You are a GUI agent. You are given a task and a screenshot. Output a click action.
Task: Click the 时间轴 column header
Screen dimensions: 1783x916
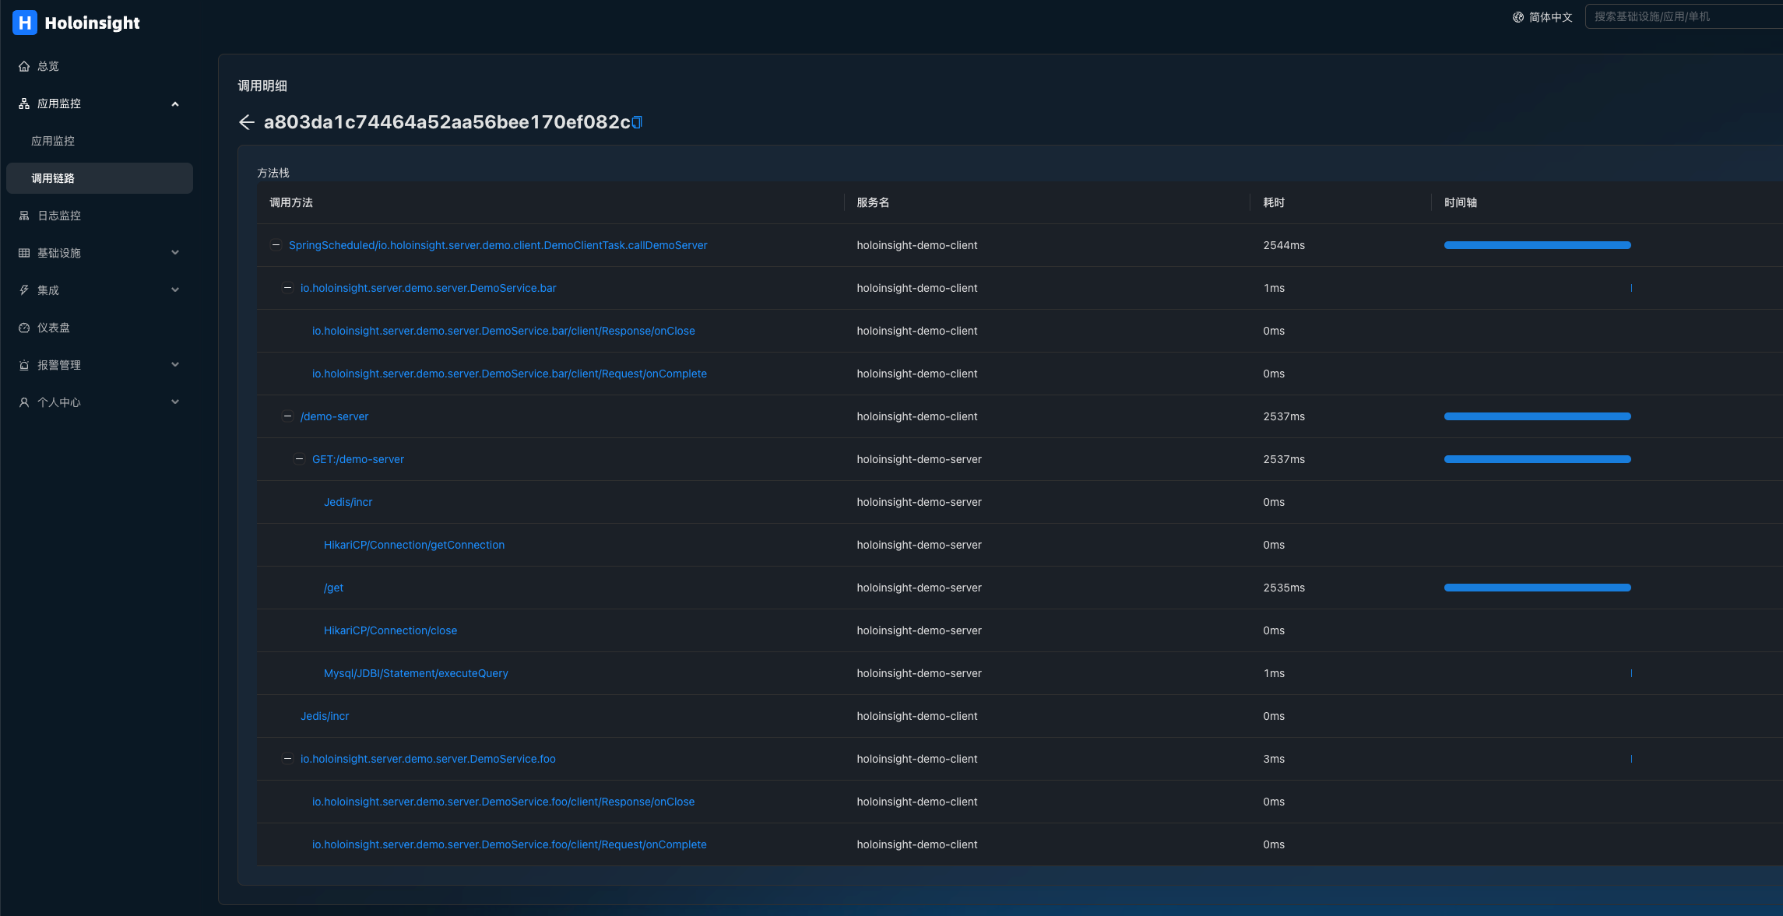pyautogui.click(x=1461, y=202)
